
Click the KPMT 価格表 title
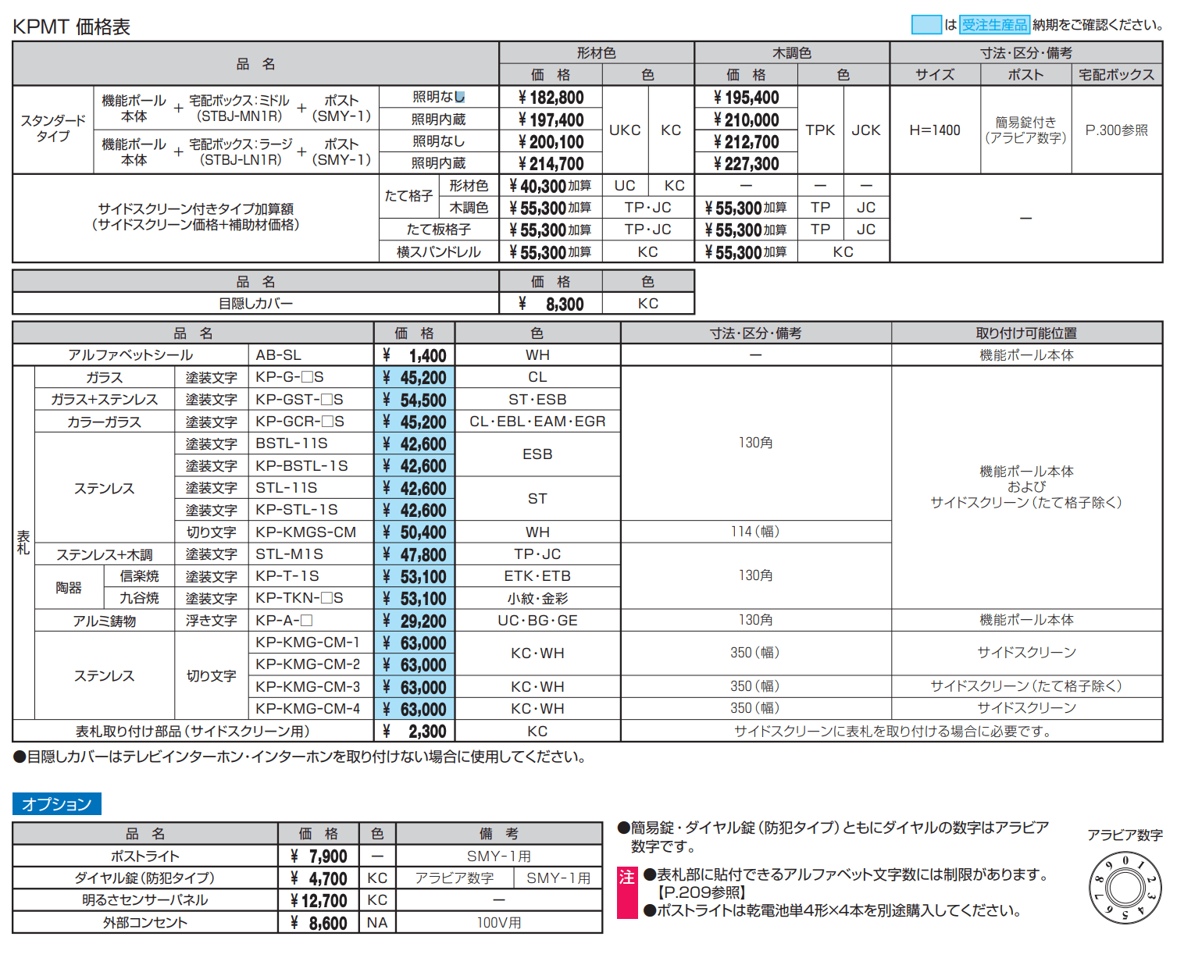(x=71, y=27)
